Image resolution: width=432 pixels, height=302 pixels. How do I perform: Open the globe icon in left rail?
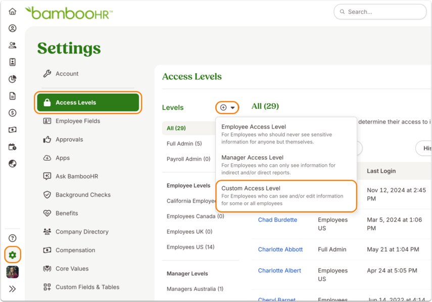pyautogui.click(x=13, y=164)
